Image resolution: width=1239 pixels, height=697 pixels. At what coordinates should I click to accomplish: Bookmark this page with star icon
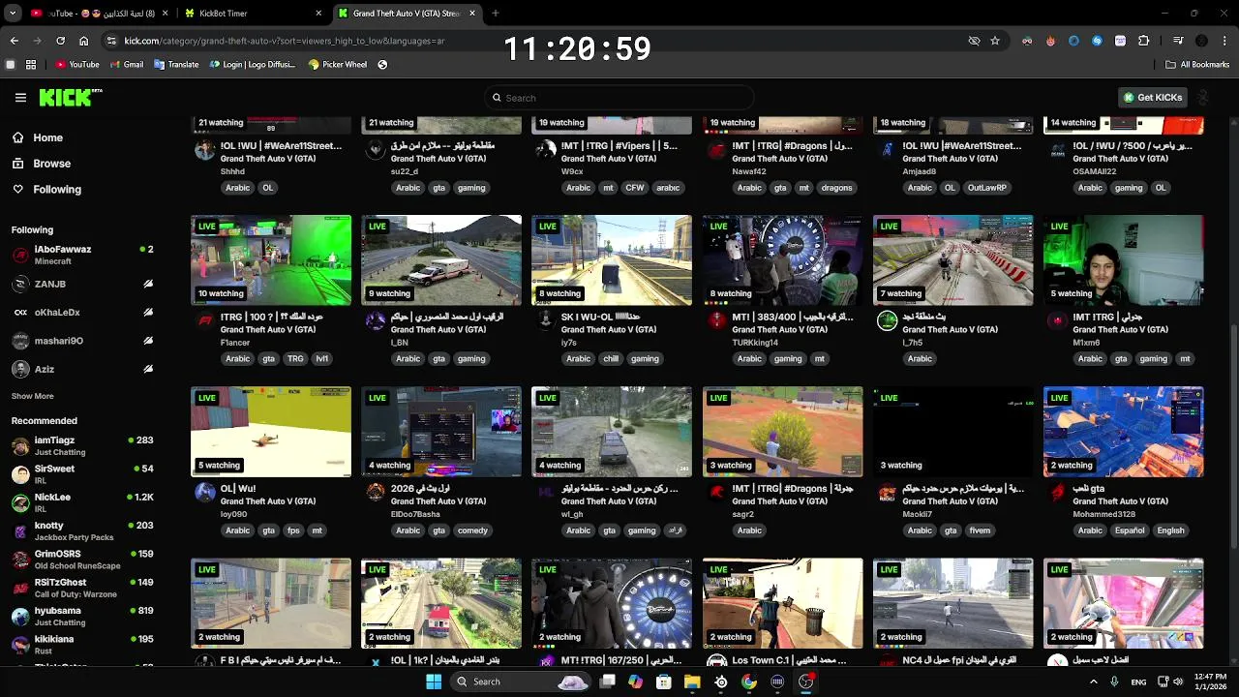point(995,41)
